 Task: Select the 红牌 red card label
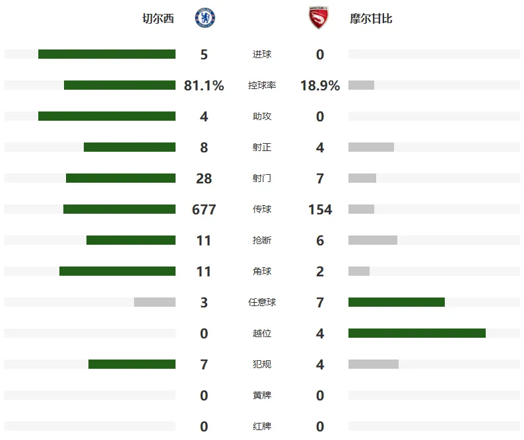(262, 426)
